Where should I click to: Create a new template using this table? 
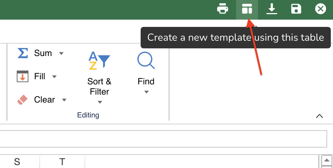[x=247, y=9]
